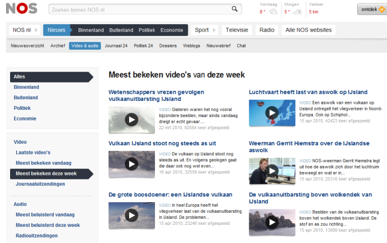Image resolution: width=387 pixels, height=243 pixels.
Task: Open "Laatste video's" in the sidebar
Action: click(33, 152)
